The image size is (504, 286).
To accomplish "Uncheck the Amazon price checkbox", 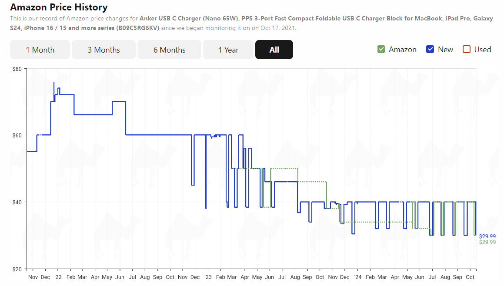I will pyautogui.click(x=381, y=50).
